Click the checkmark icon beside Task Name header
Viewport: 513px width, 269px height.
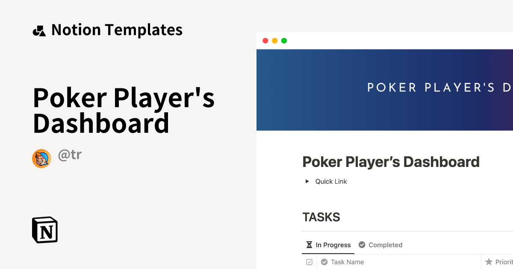tap(324, 262)
